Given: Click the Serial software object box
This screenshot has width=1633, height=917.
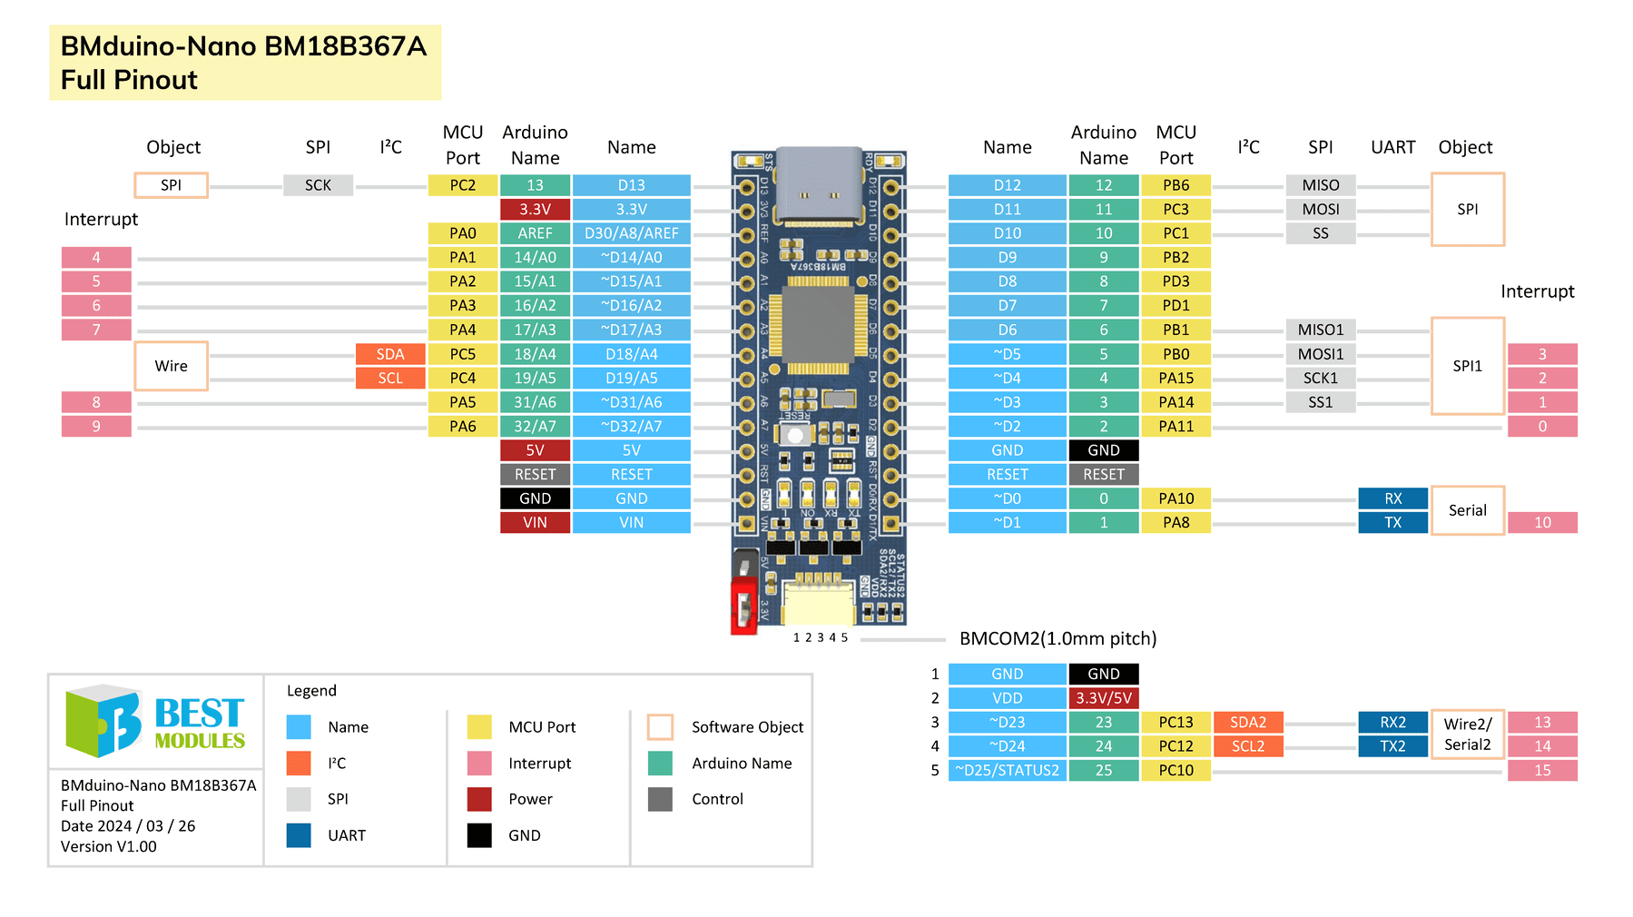Looking at the screenshot, I should 1468,510.
